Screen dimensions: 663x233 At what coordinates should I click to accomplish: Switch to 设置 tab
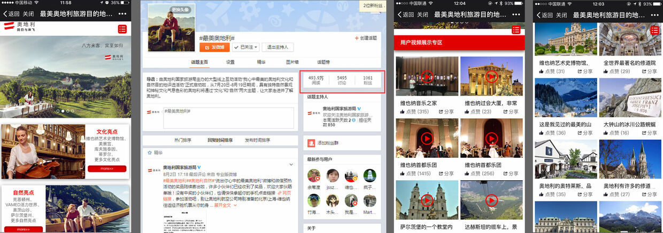[230, 62]
